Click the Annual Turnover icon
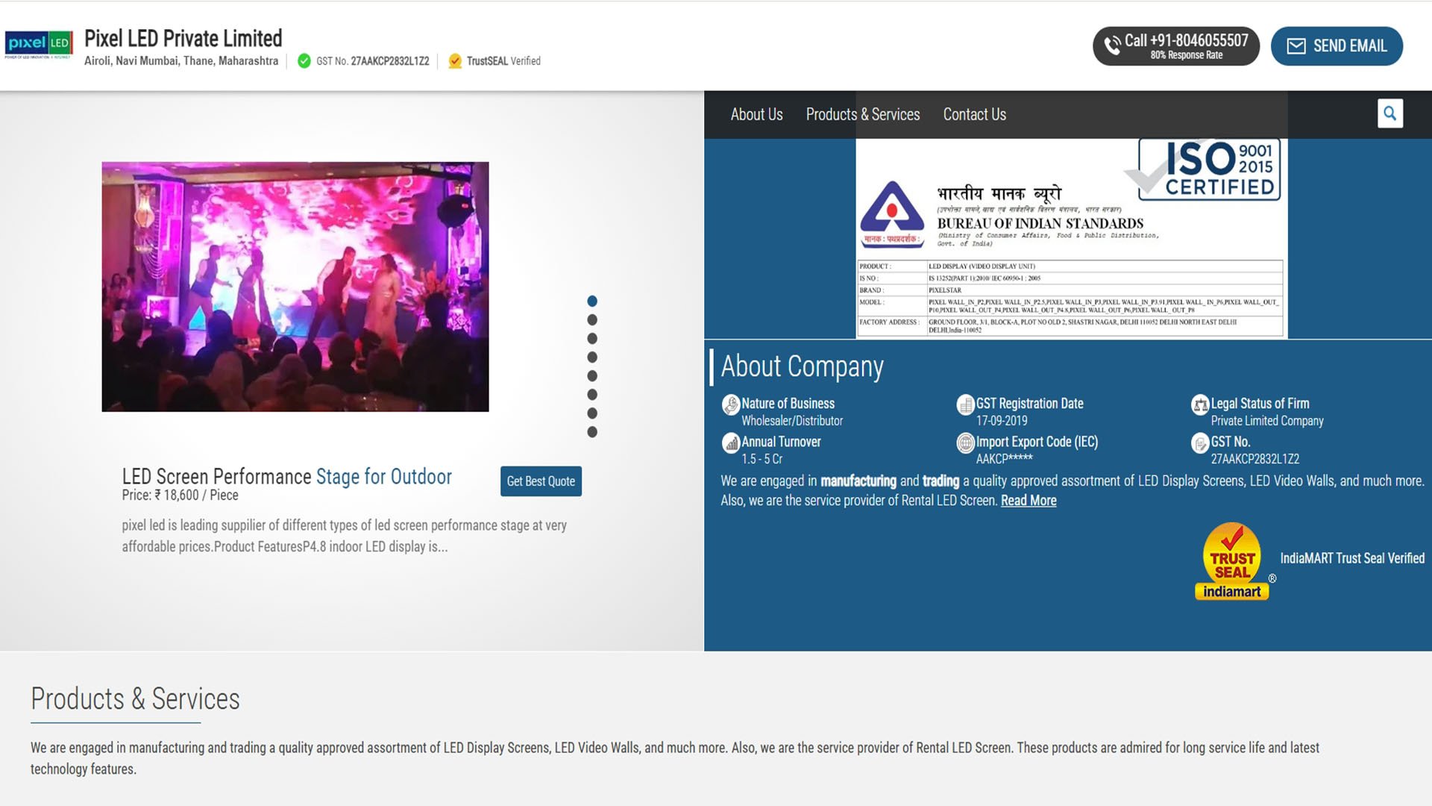The image size is (1432, 806). 731,443
